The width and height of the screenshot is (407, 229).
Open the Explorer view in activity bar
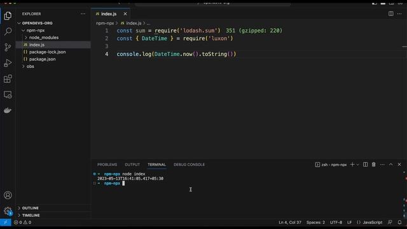(8, 16)
